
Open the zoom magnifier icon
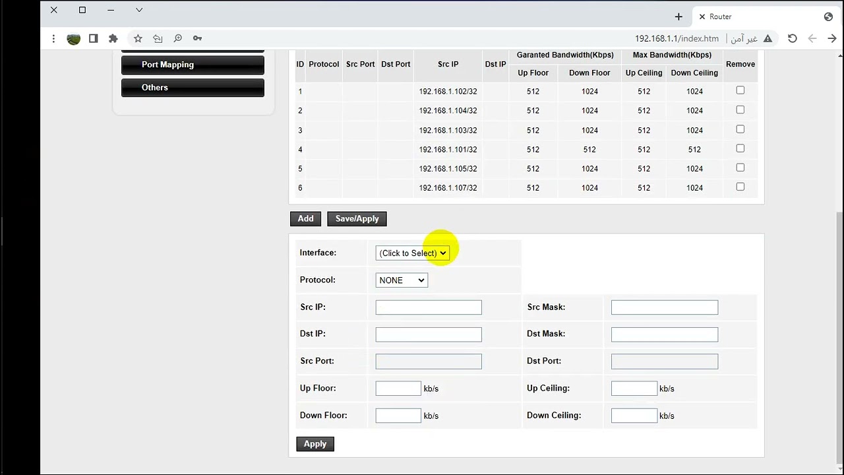tap(177, 39)
